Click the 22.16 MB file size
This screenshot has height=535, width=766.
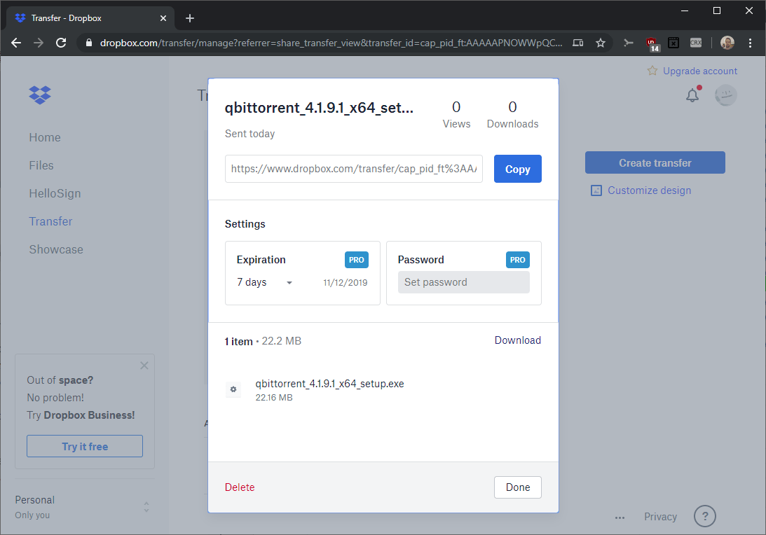(274, 397)
